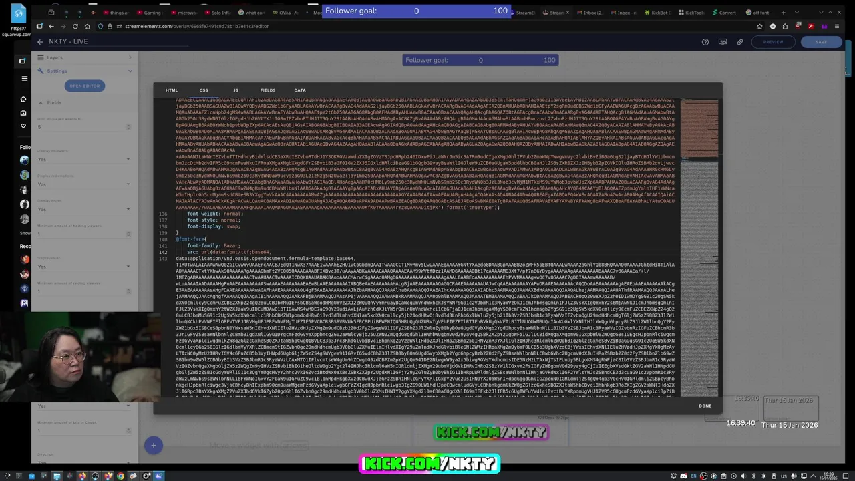Open the help question mark icon
The width and height of the screenshot is (855, 481).
click(x=705, y=41)
